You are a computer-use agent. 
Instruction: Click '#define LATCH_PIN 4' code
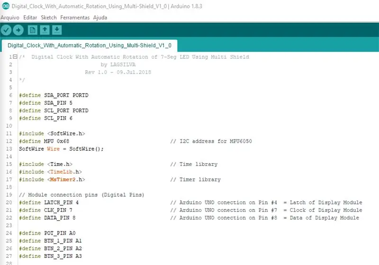pyautogui.click(x=49, y=202)
